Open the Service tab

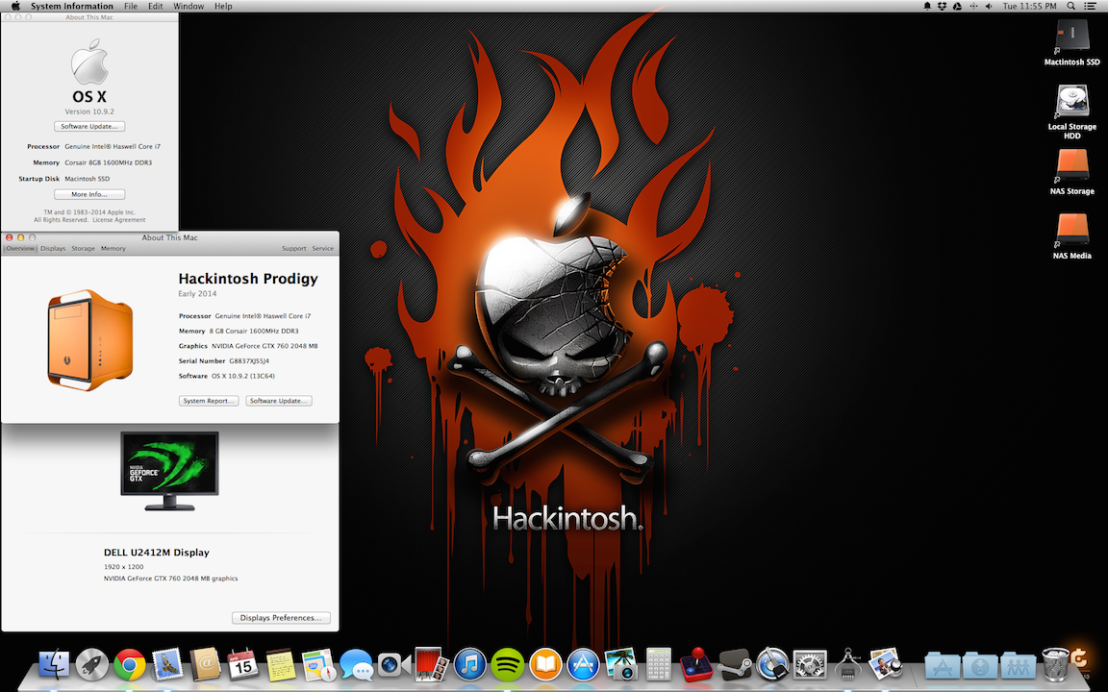(x=323, y=249)
